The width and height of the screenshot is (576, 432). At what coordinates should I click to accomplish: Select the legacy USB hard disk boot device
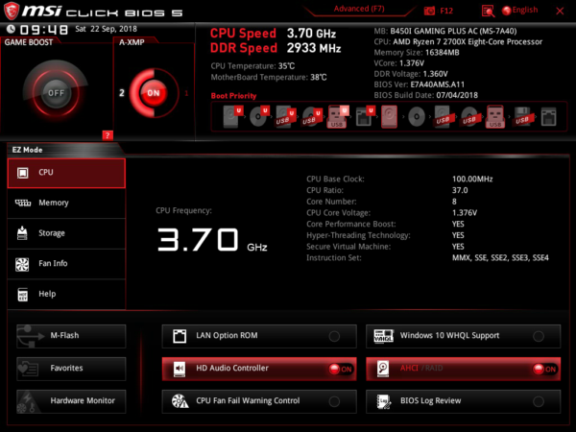pos(443,117)
